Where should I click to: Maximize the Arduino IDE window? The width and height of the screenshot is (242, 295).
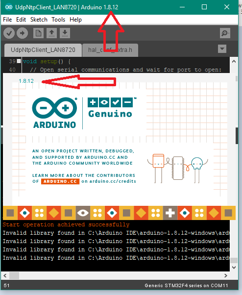(x=204, y=7)
